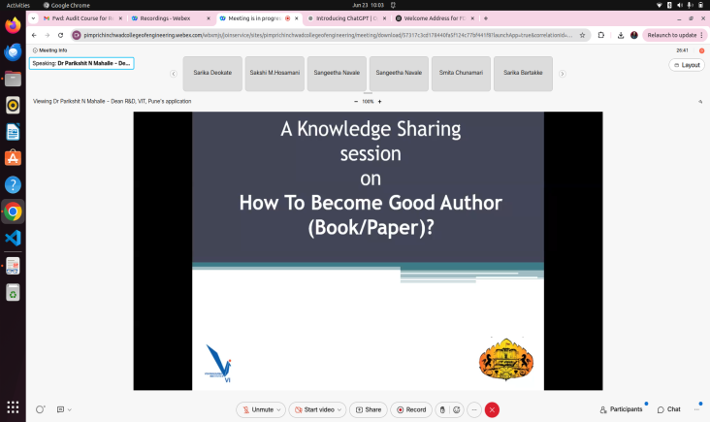The image size is (710, 422).
Task: Open the Participants panel
Action: tap(621, 409)
